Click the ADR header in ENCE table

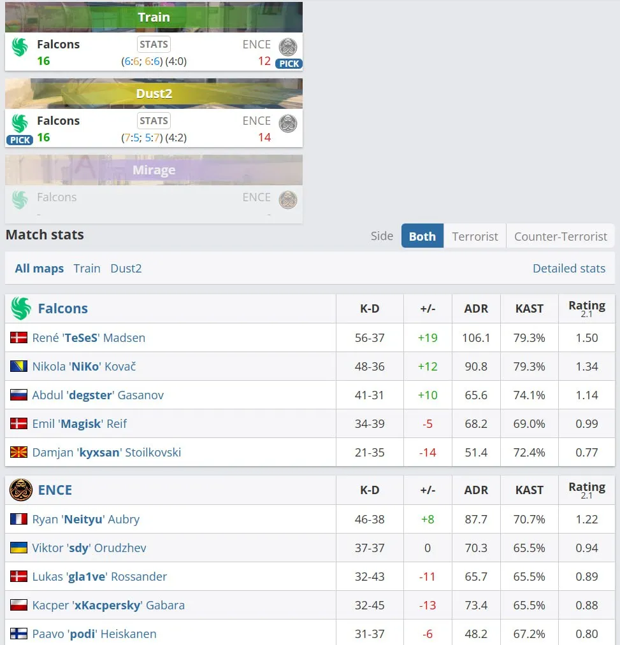[x=476, y=490]
